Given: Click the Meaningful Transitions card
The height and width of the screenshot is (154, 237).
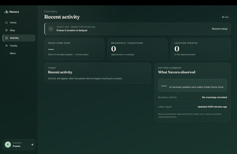Looking at the screenshot, I should click(137, 49).
